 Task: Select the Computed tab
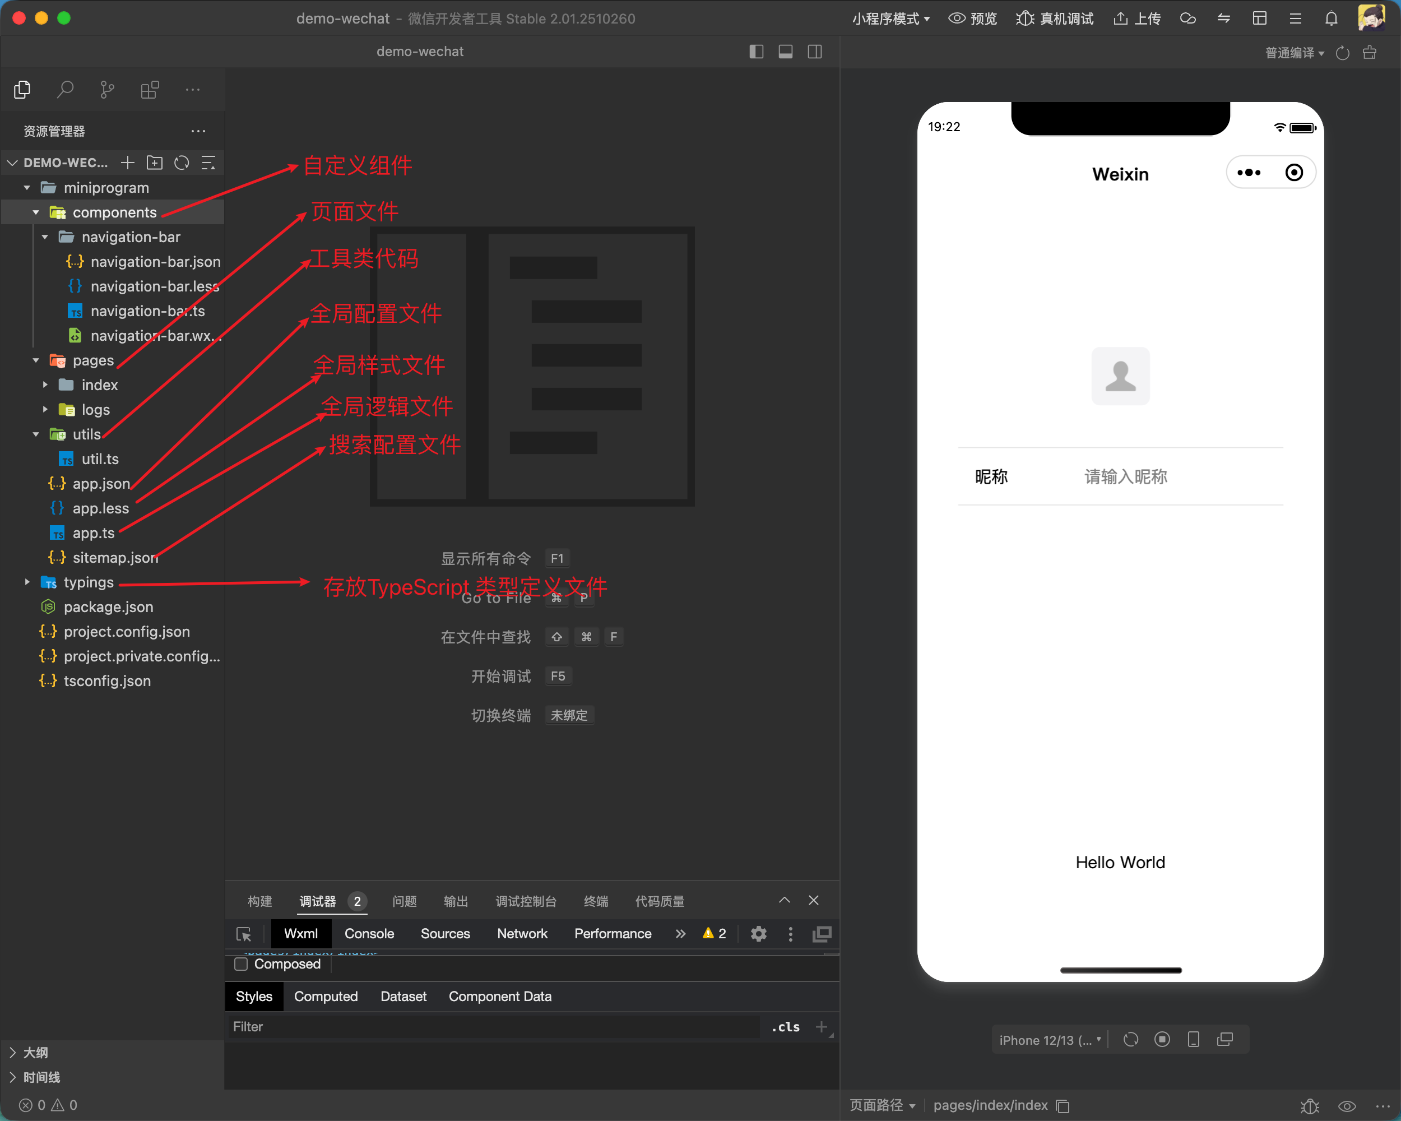click(326, 996)
